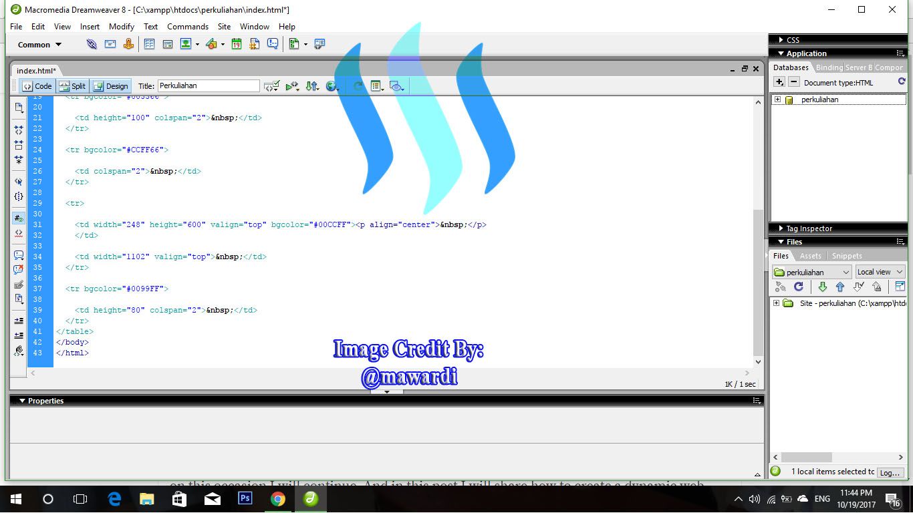Open the perkuliahan site dropdown
913x513 pixels.
pyautogui.click(x=812, y=272)
